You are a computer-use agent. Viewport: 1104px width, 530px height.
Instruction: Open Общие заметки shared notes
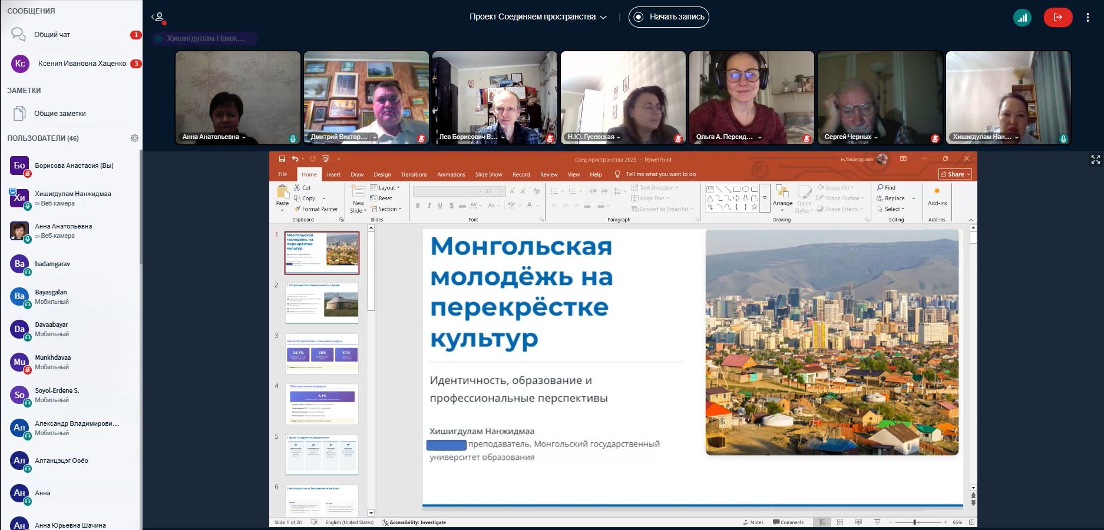point(60,114)
